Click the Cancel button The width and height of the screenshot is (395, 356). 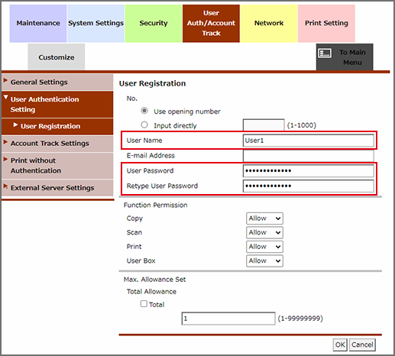362,345
